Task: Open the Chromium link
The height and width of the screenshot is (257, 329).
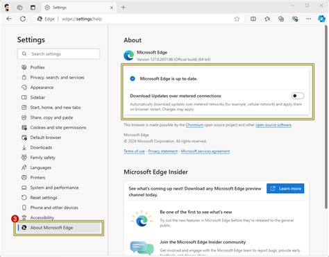Action: (194, 125)
